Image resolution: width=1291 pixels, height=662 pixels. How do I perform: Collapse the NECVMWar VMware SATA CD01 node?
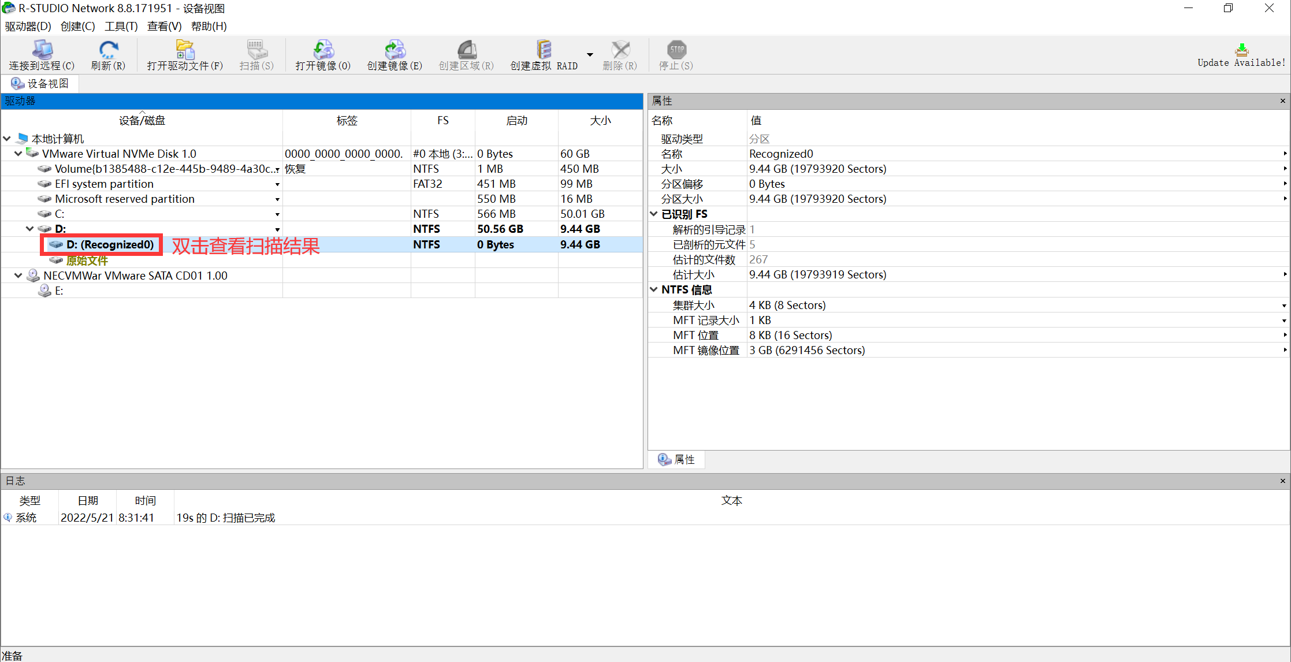(x=18, y=276)
